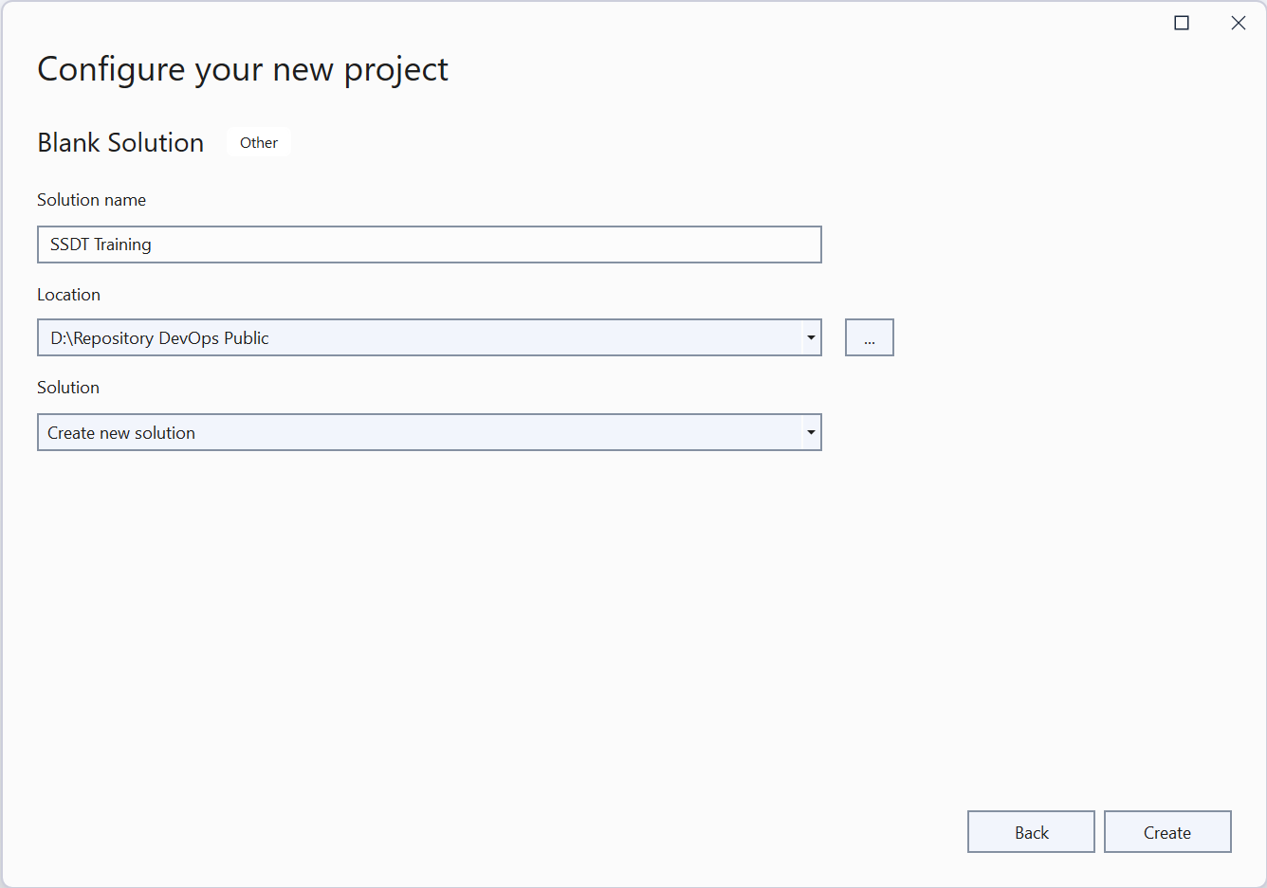
Task: Click the Blank Solution template title
Action: point(120,143)
